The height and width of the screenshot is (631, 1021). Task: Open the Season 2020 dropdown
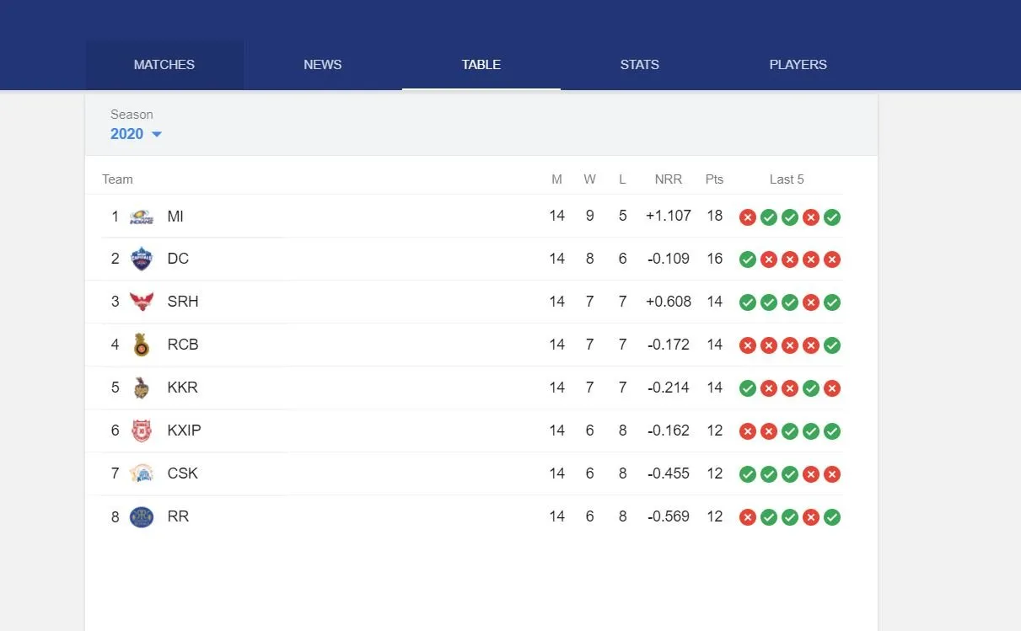tap(136, 134)
